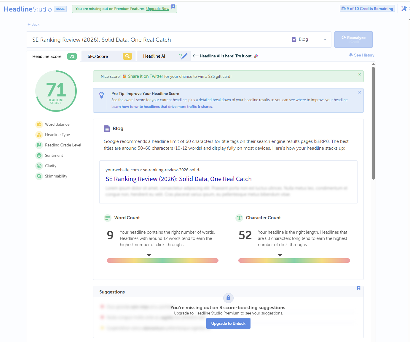
Task: Switch to the Headline Score tab
Action: [53, 56]
